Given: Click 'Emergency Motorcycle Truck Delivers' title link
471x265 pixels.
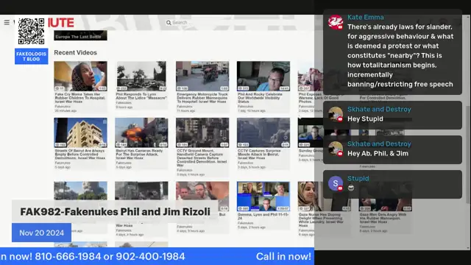Looking at the screenshot, I should click(202, 98).
